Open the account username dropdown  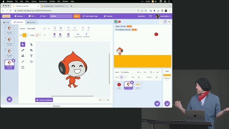tap(163, 16)
